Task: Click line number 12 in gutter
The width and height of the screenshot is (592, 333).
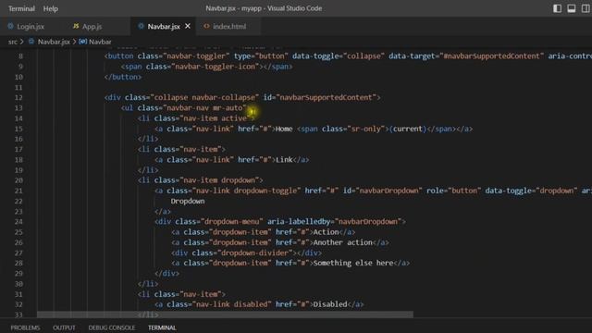Action: point(18,98)
